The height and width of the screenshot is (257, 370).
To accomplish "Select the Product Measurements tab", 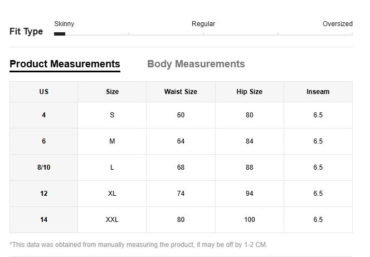I will tap(65, 64).
